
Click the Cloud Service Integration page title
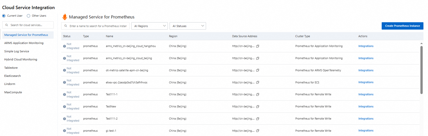click(28, 8)
